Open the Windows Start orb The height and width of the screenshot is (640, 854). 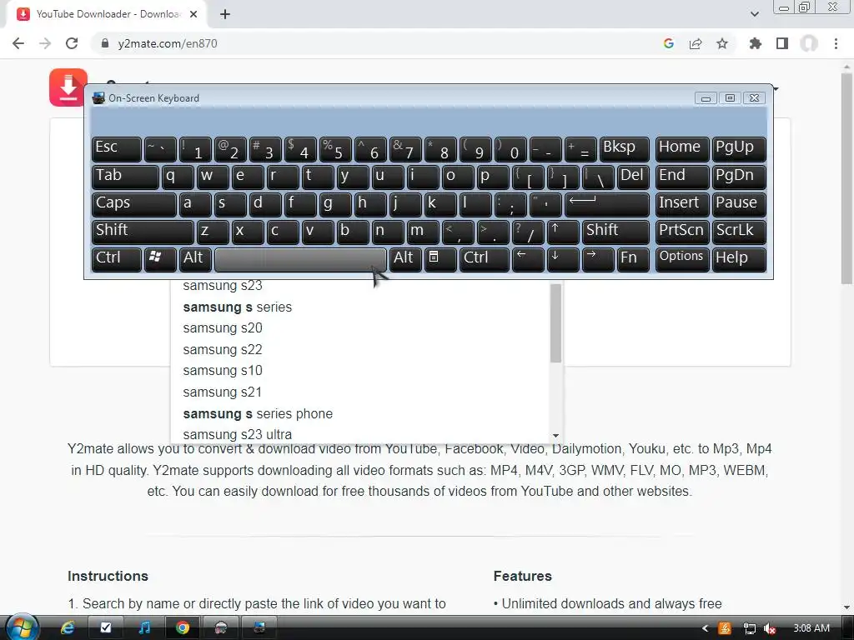pos(22,627)
